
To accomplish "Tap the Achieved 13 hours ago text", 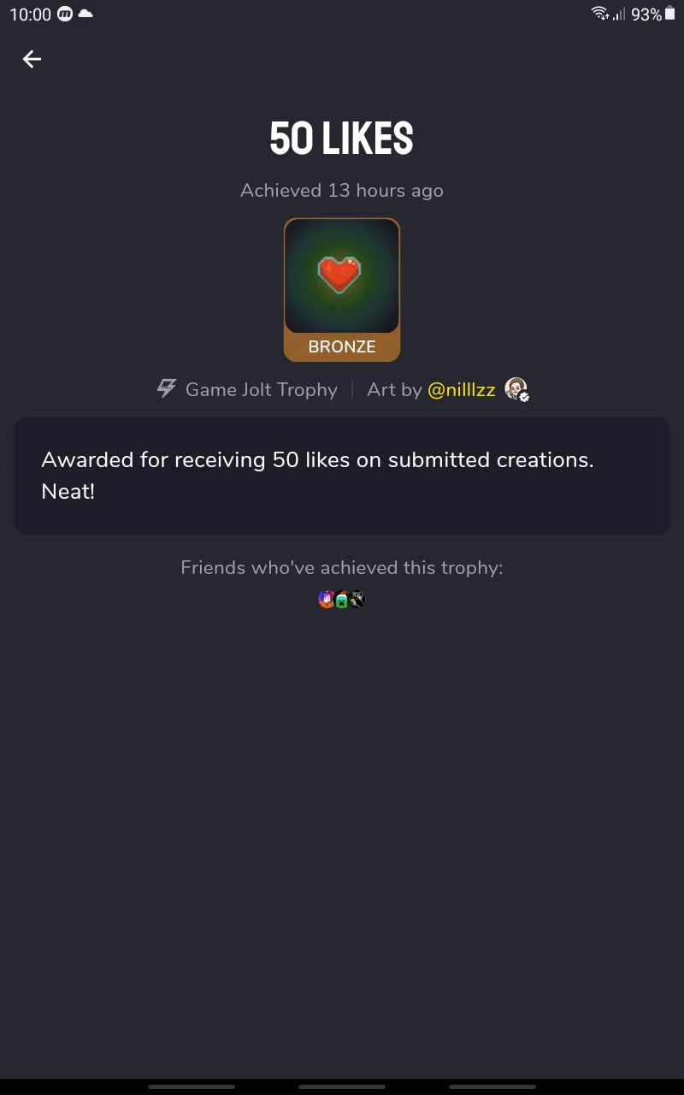I will coord(342,190).
